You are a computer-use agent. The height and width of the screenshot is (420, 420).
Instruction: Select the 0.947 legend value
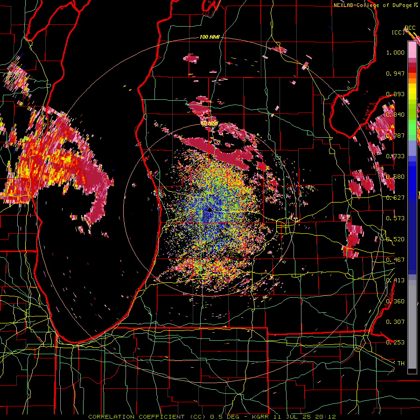click(x=395, y=73)
